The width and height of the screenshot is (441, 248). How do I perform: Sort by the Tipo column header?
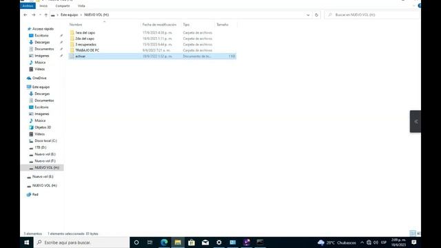(186, 25)
